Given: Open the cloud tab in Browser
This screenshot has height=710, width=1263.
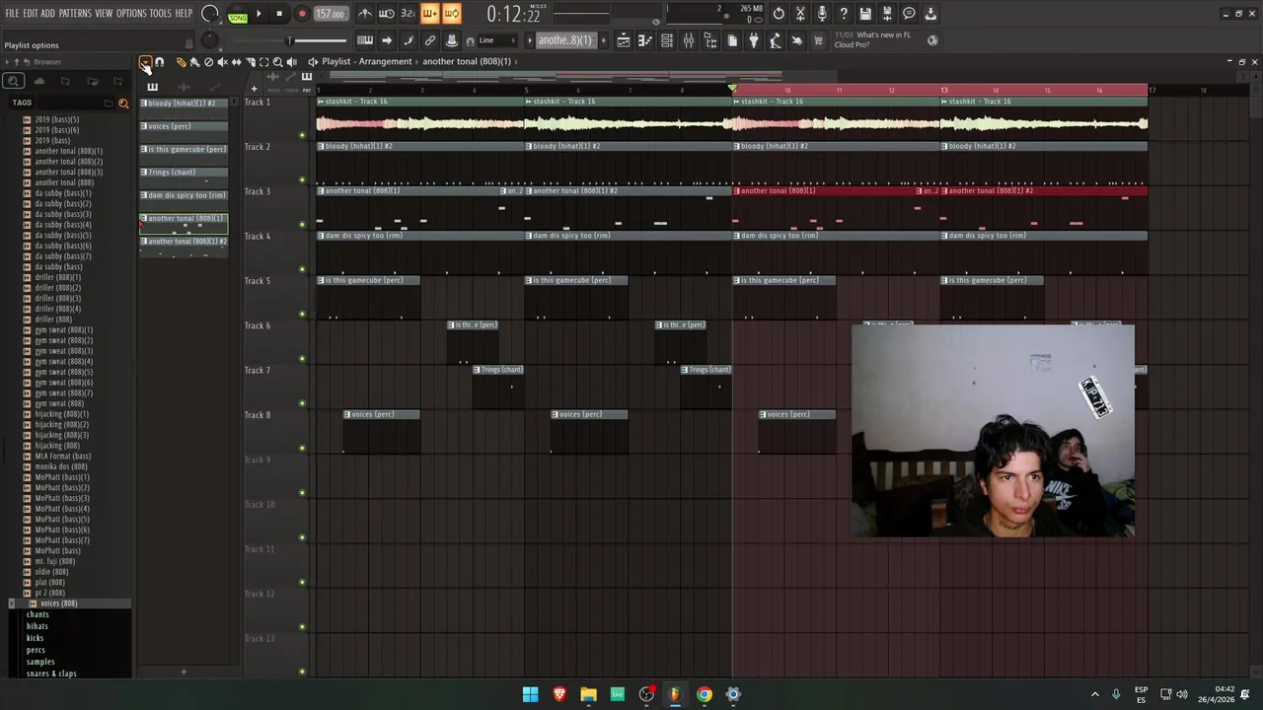Looking at the screenshot, I should (39, 81).
